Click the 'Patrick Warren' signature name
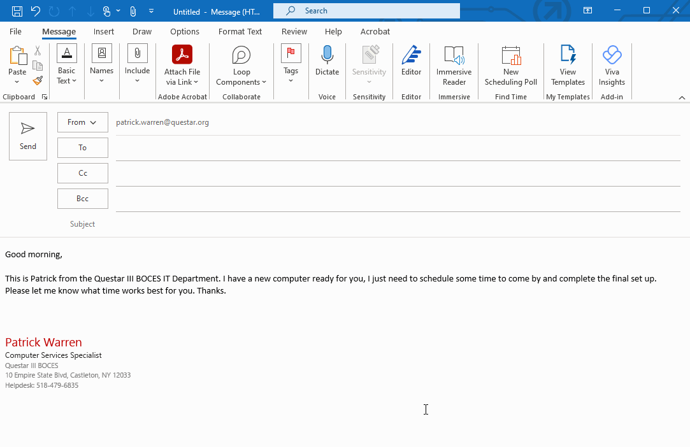Screen dimensions: 690x447 [x=43, y=343]
